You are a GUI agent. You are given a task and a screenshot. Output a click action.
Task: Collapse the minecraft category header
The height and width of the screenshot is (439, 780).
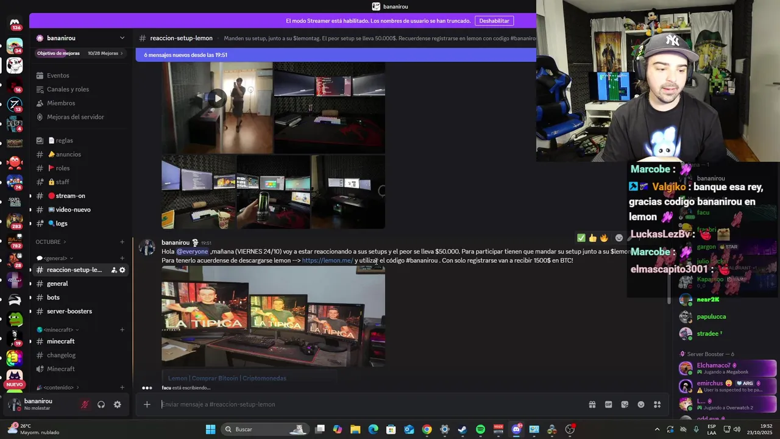click(58, 330)
